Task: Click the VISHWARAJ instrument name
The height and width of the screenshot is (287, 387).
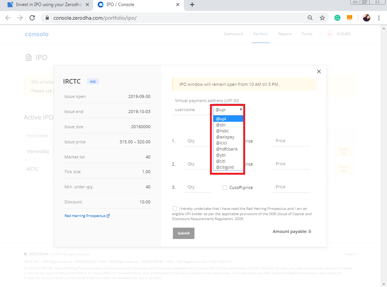Action: (37, 152)
